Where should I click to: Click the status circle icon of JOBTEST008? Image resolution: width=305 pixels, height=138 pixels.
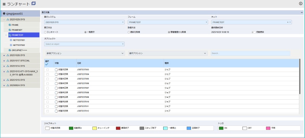[x=56, y=93]
